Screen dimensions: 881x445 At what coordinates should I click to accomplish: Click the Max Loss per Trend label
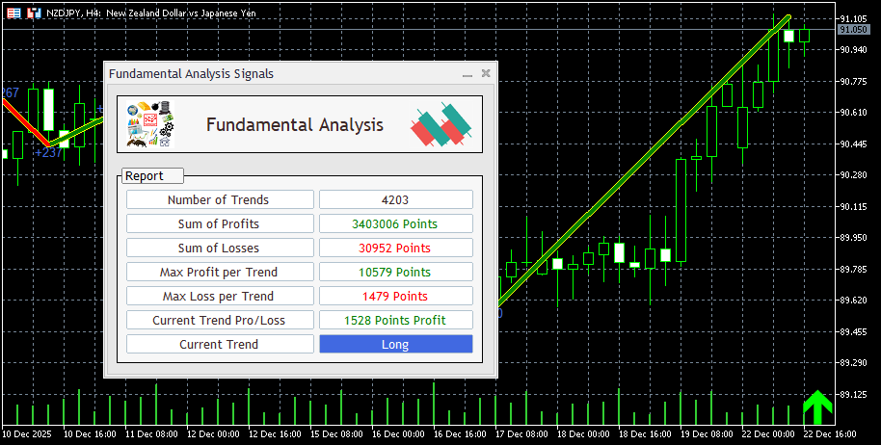220,297
